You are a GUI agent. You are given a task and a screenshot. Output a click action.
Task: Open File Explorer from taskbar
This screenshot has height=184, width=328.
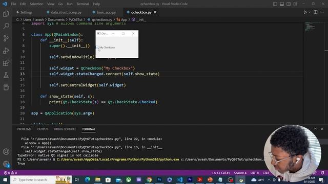click(x=98, y=179)
